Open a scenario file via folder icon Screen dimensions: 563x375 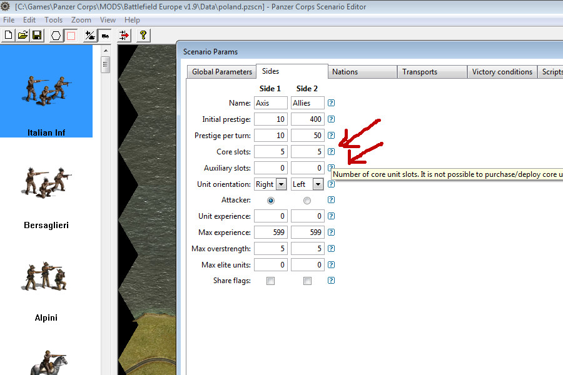pos(23,36)
